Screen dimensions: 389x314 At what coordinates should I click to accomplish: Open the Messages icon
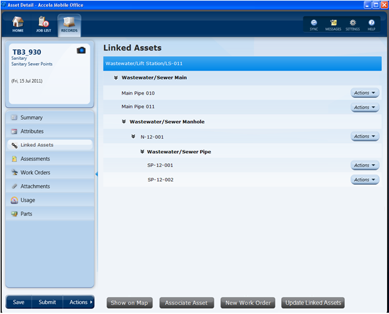point(333,24)
